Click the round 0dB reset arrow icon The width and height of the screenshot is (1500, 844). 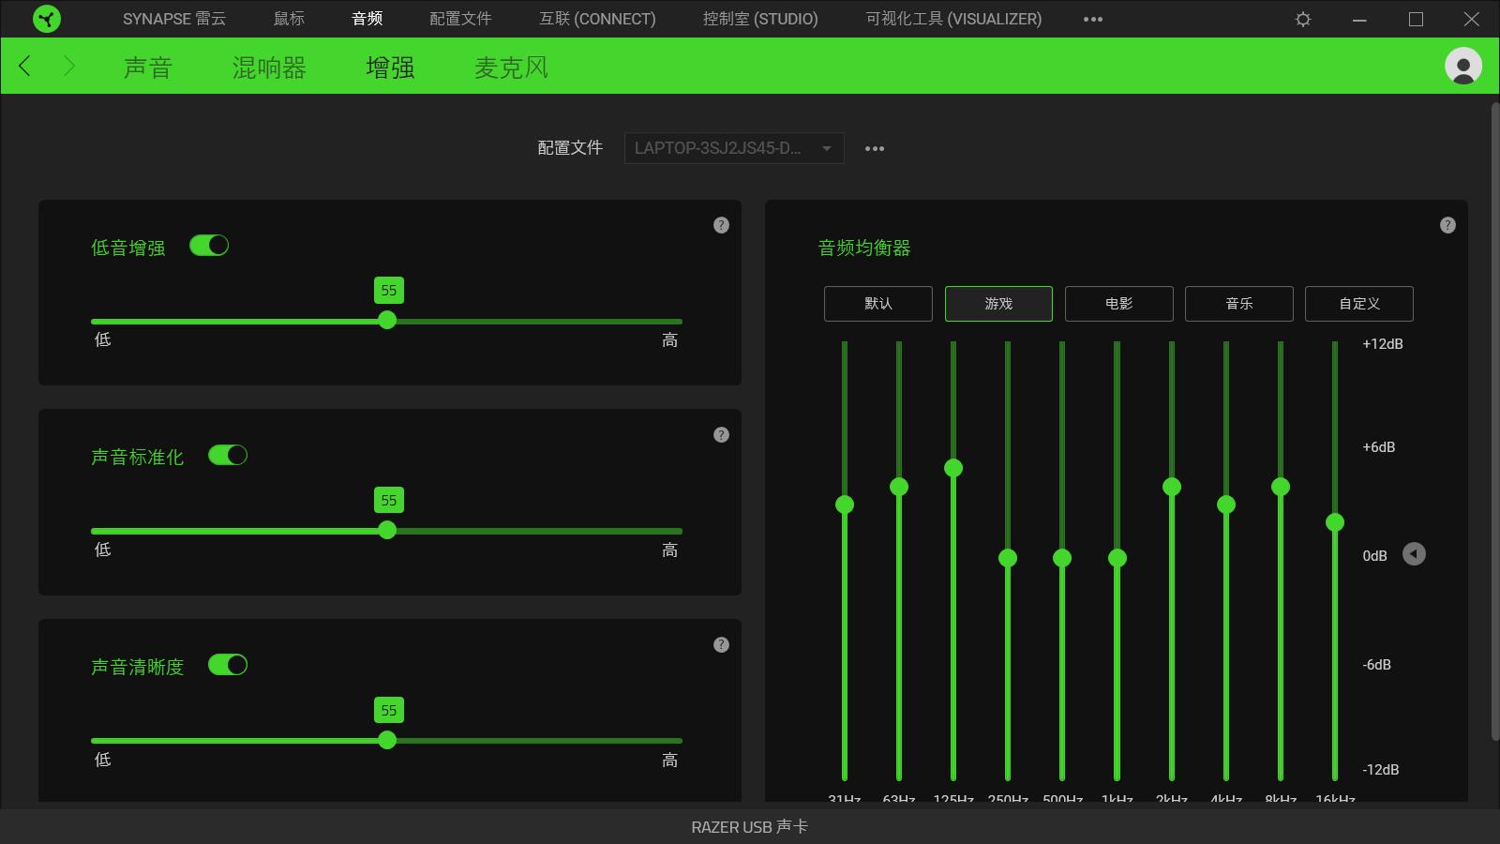1414,554
